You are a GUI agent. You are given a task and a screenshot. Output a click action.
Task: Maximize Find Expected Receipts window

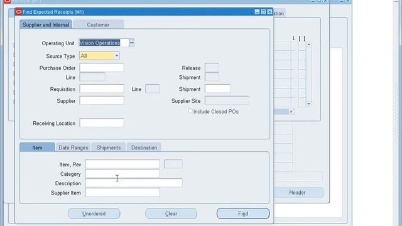coord(263,12)
